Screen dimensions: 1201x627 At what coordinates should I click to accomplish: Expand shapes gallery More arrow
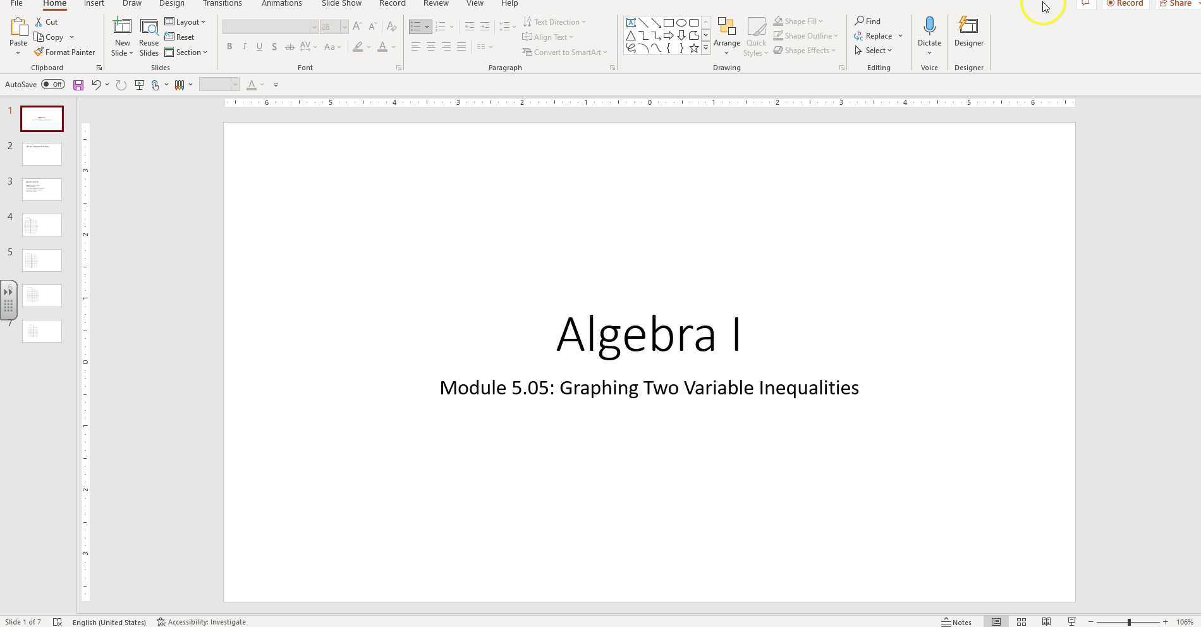(x=705, y=48)
